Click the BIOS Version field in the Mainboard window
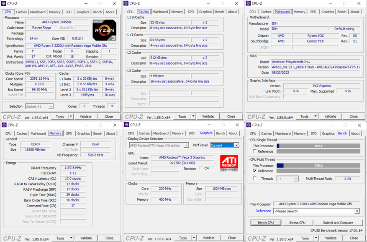This screenshot has width=367, height=242. coord(315,67)
